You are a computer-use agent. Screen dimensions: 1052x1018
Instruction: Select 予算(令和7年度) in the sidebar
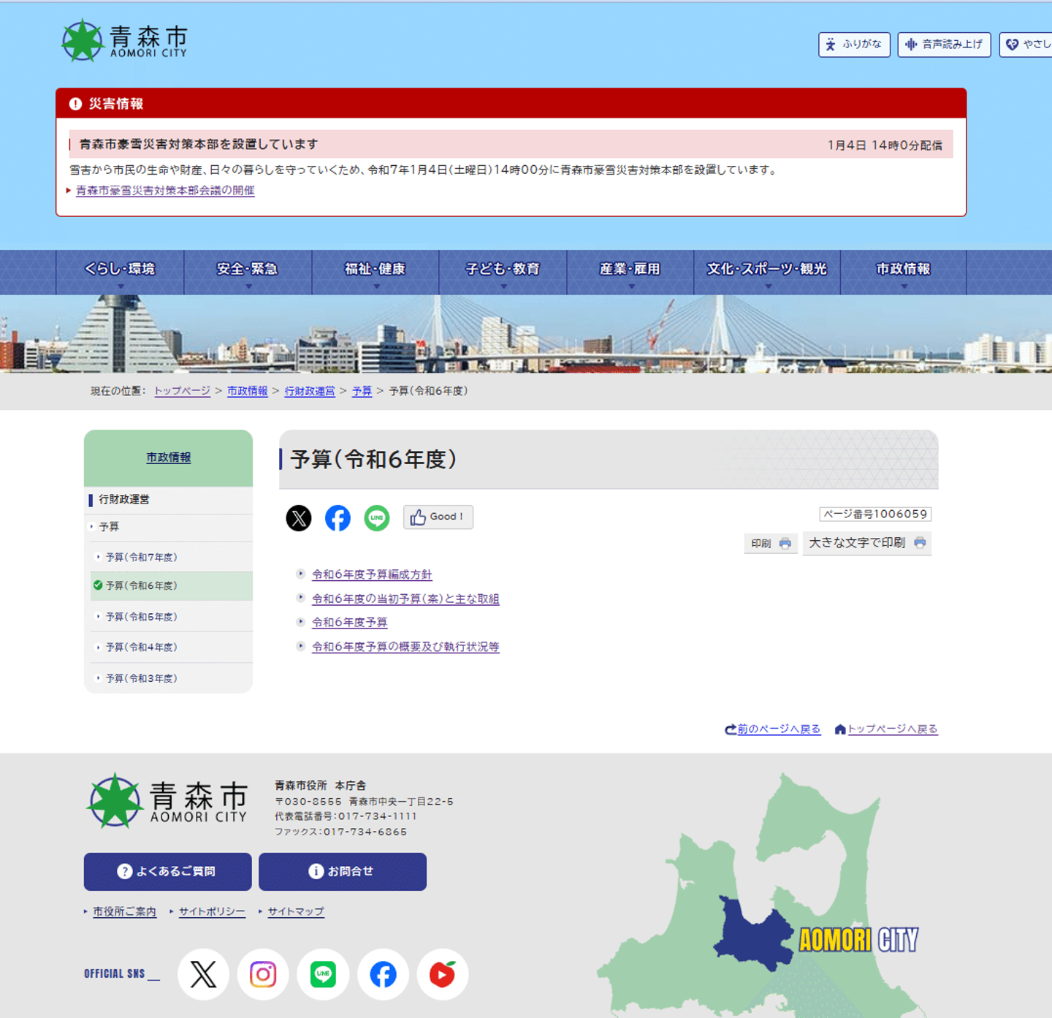coord(172,557)
